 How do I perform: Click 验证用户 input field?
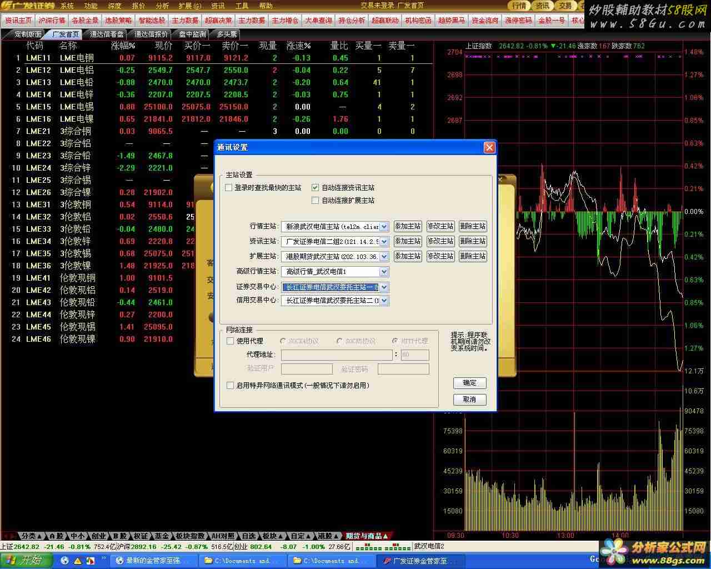[307, 369]
